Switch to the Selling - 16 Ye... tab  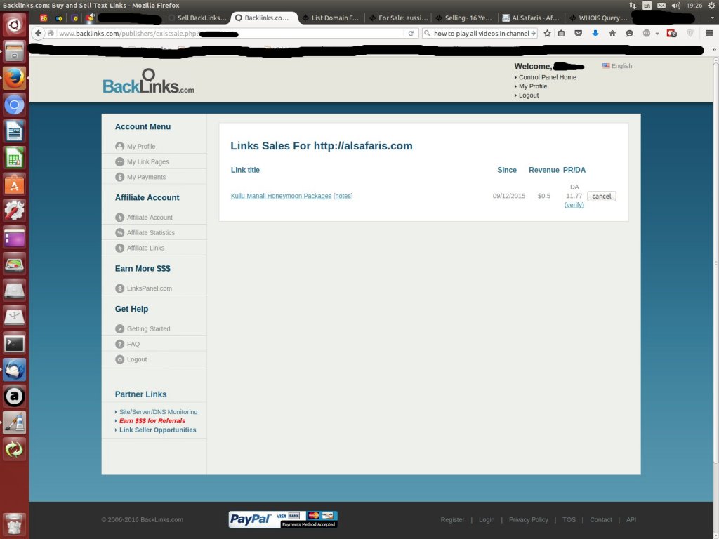click(x=464, y=18)
